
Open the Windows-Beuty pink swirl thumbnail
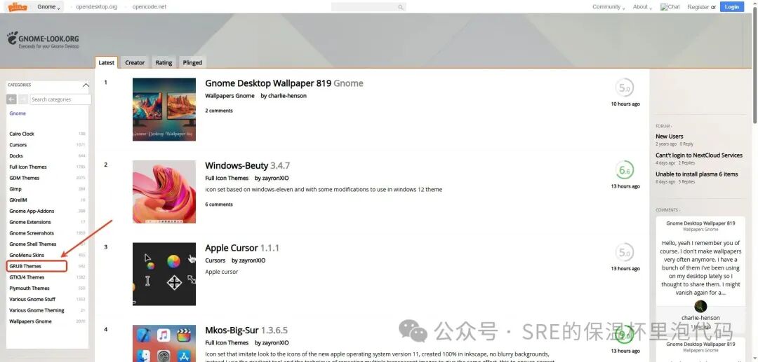click(x=164, y=192)
